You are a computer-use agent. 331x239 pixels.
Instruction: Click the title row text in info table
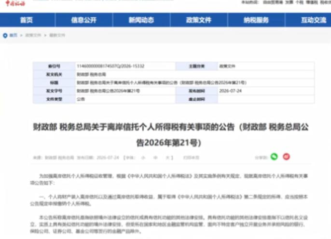click(162, 82)
